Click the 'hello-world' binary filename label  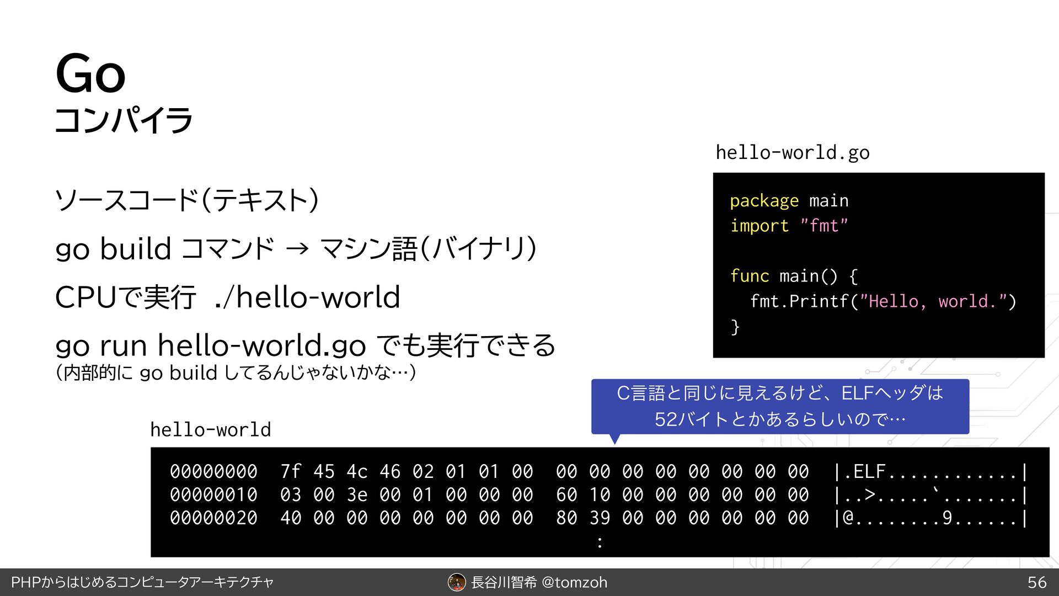(x=210, y=429)
